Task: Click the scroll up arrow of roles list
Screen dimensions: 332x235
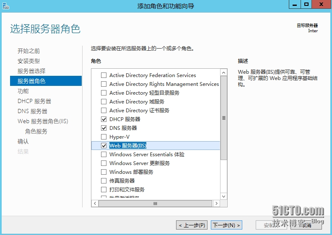Action: click(x=223, y=73)
